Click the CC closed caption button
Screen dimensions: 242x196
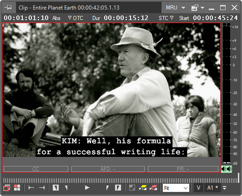pyautogui.click(x=36, y=169)
